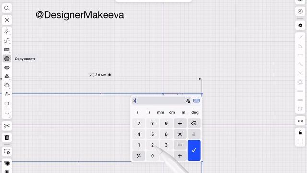307x173 pixels.
Task: Tap keypad digit 4
Action: click(x=139, y=134)
